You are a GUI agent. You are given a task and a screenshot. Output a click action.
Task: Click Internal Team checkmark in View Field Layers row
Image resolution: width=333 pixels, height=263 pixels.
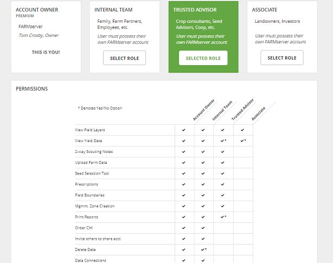tap(203, 130)
